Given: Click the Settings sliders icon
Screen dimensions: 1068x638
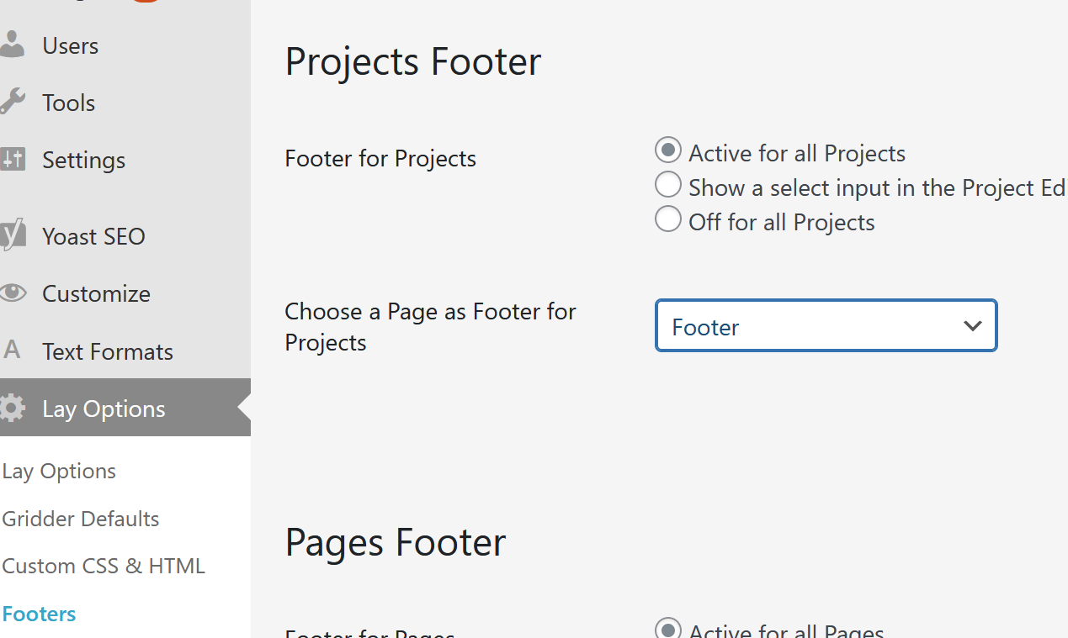Looking at the screenshot, I should [12, 160].
